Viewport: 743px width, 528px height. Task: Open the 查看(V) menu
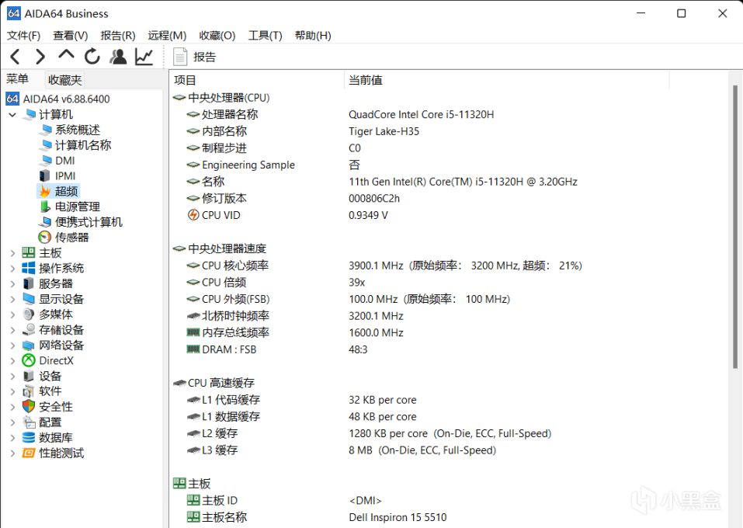71,36
